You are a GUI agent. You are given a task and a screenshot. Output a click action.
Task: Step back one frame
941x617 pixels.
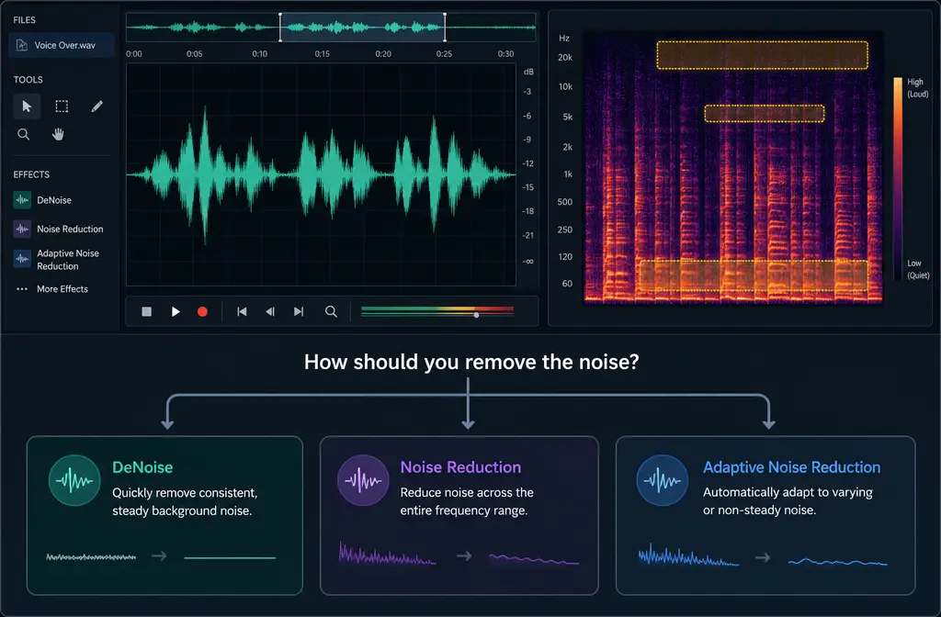(270, 312)
